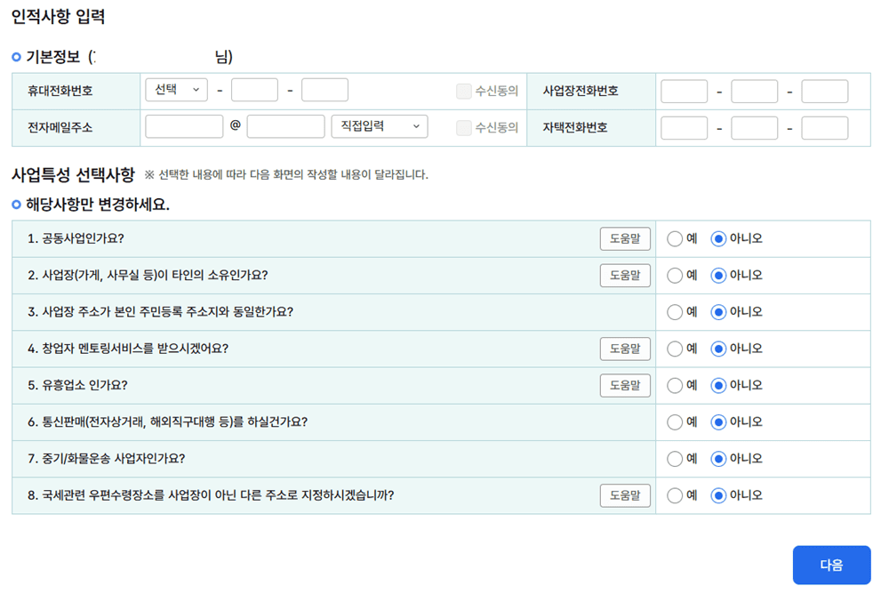
Task: Click last 사업장전화번호 input field
Action: coord(825,91)
